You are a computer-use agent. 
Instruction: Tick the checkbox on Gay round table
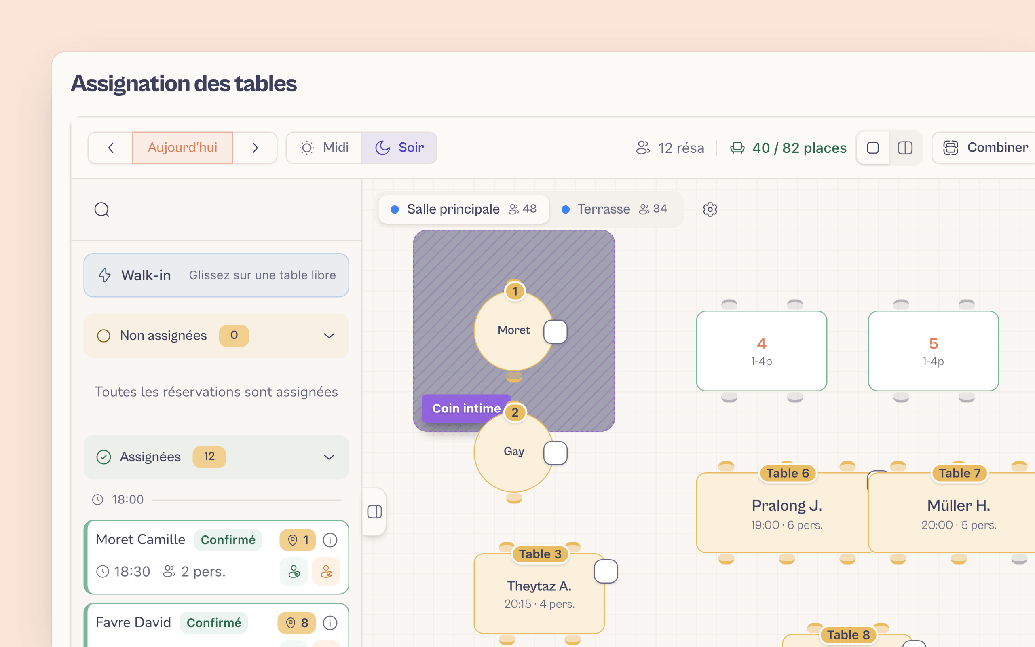pos(556,453)
